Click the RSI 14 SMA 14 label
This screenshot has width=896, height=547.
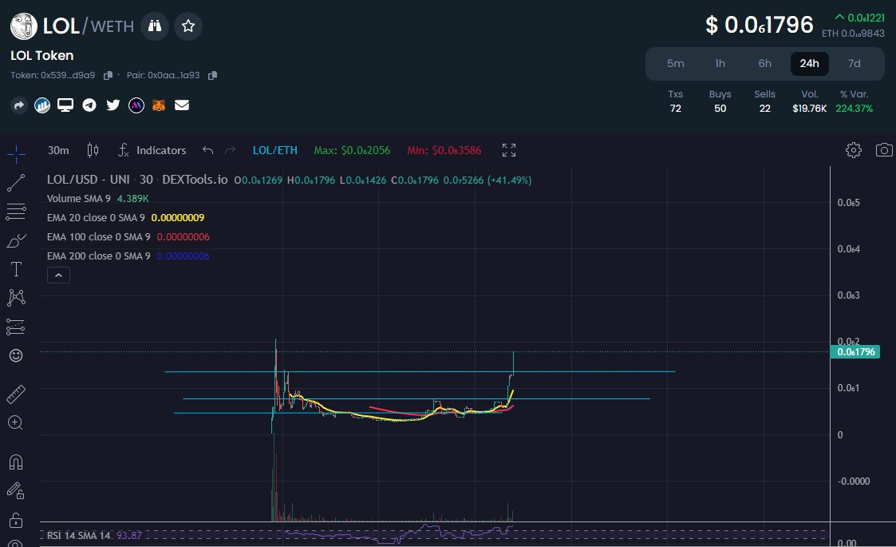78,536
